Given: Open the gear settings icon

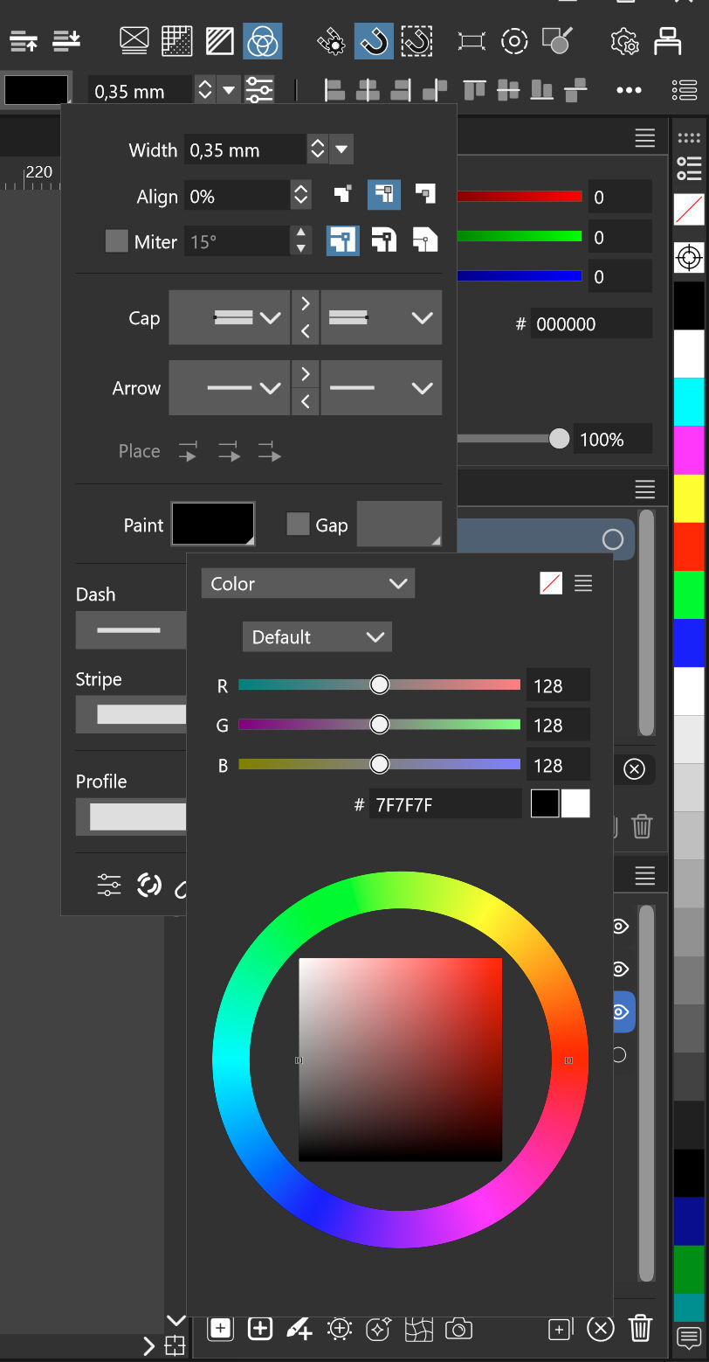Looking at the screenshot, I should (623, 41).
